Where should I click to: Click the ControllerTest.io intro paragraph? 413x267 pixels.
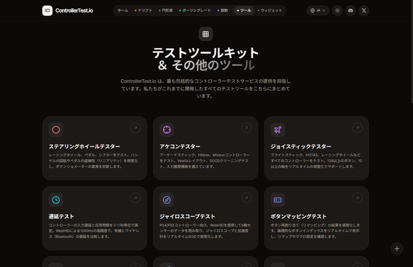point(206,89)
